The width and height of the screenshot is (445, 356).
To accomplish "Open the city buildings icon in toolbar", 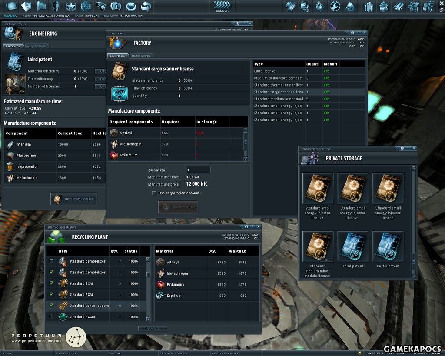I will (x=369, y=6).
